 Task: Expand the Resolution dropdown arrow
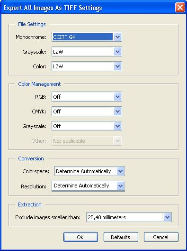(120, 186)
